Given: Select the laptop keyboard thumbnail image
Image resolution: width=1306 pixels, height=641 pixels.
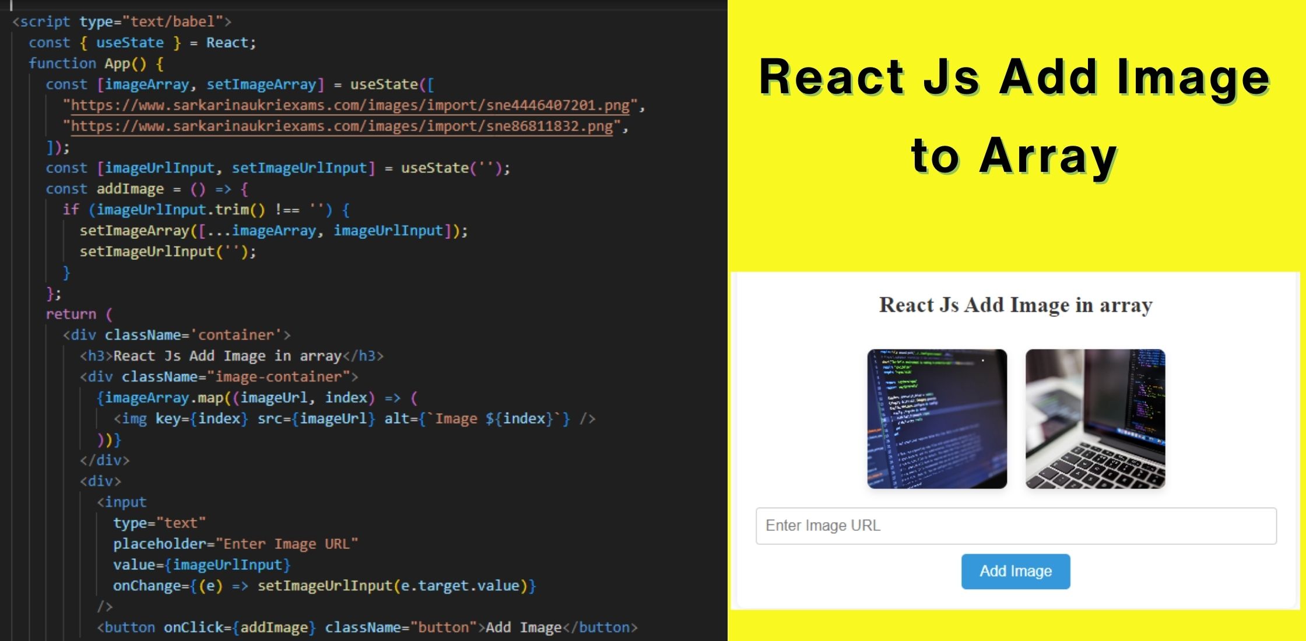Looking at the screenshot, I should click(x=1095, y=418).
